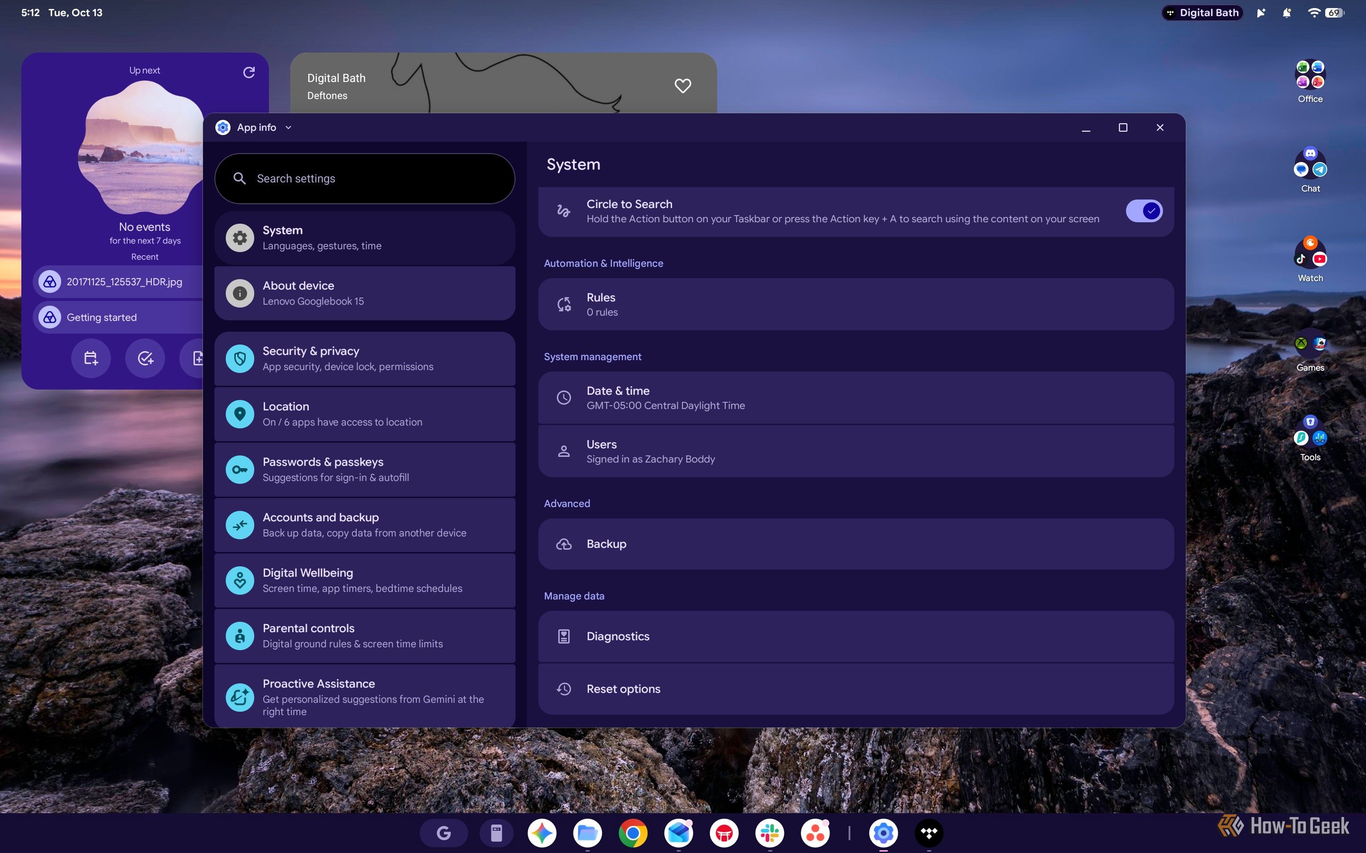
Task: Click the Diagnostics icon
Action: (563, 636)
